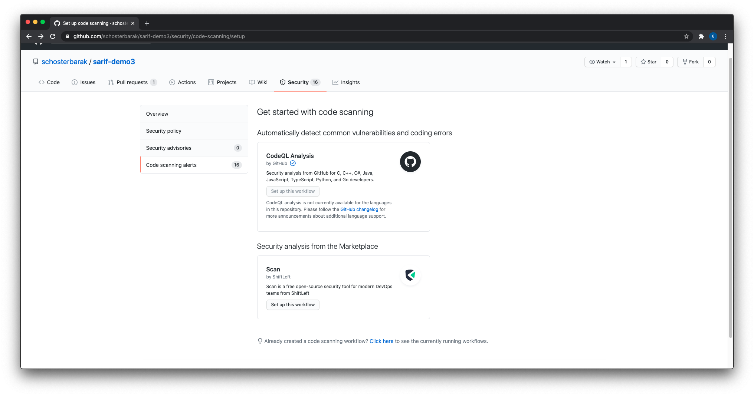This screenshot has width=754, height=396.
Task: Fork the repository
Action: pyautogui.click(x=690, y=62)
